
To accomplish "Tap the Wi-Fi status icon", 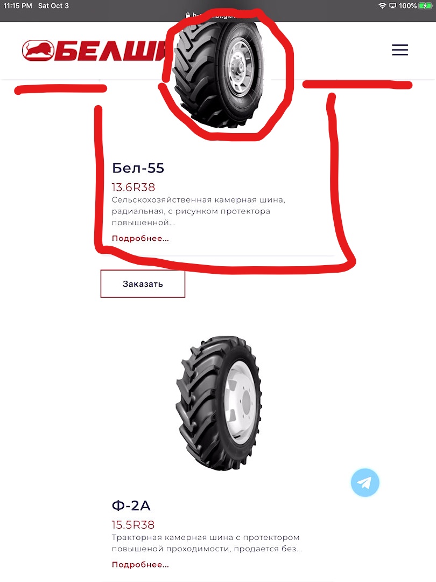I will tap(382, 5).
